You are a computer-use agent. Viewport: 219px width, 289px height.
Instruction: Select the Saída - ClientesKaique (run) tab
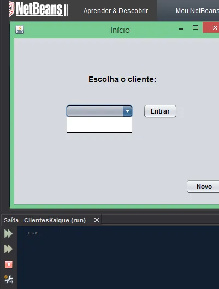click(45, 220)
